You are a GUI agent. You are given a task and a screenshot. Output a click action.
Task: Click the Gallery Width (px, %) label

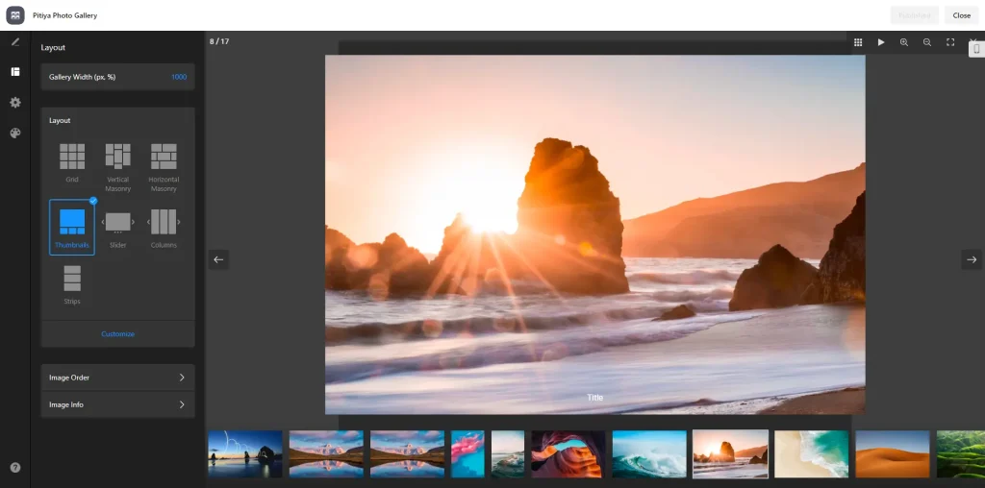coord(83,77)
